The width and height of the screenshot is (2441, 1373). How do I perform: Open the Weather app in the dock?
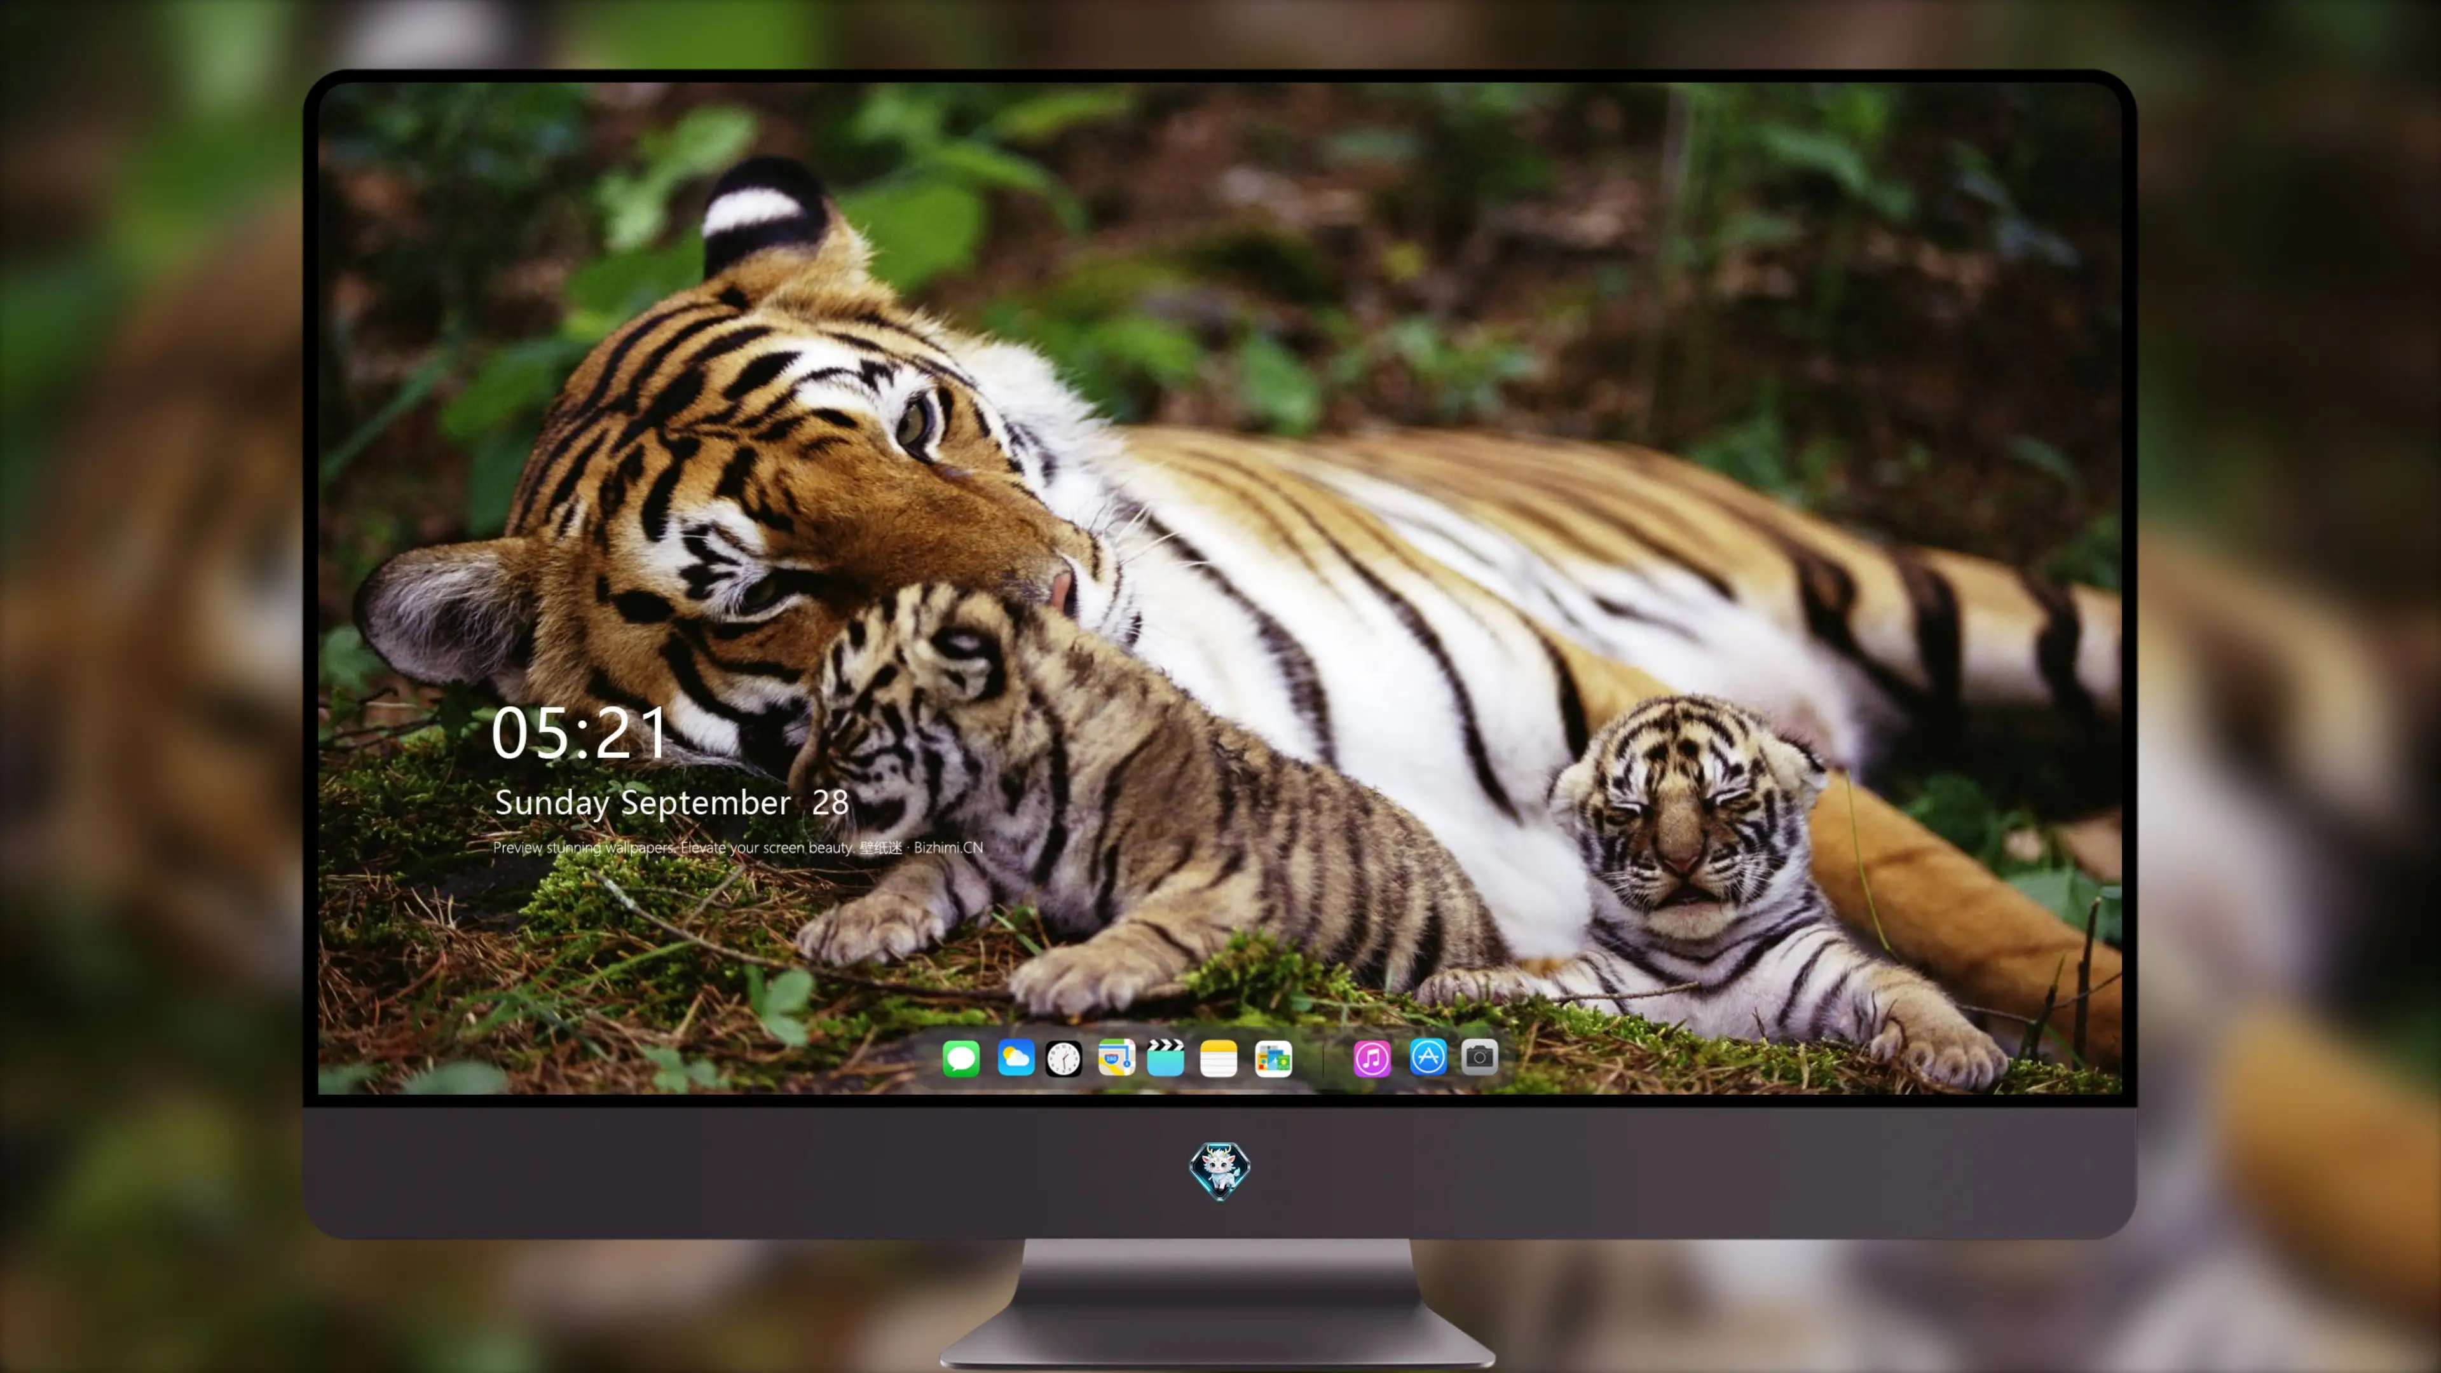(x=1016, y=1058)
